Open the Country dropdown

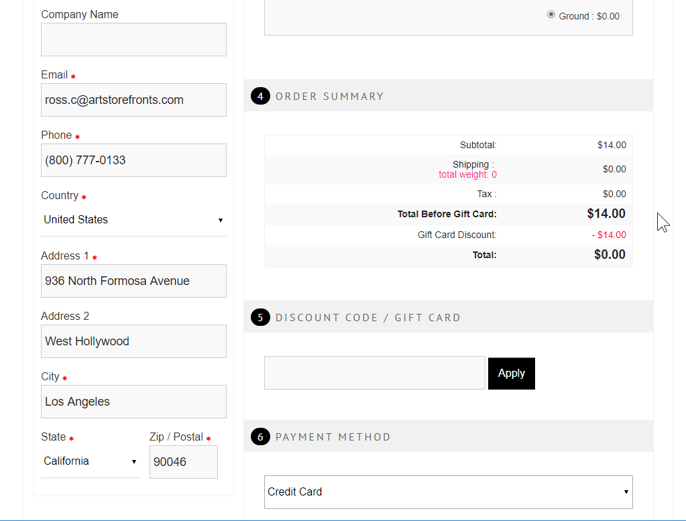tap(133, 220)
